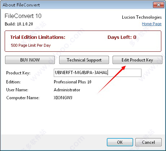Viewport: 166px width, 151px height.
Task: Click the FileConvert 10 heading
Action: (23, 16)
